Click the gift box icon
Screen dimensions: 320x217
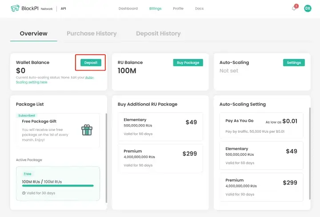(87, 130)
